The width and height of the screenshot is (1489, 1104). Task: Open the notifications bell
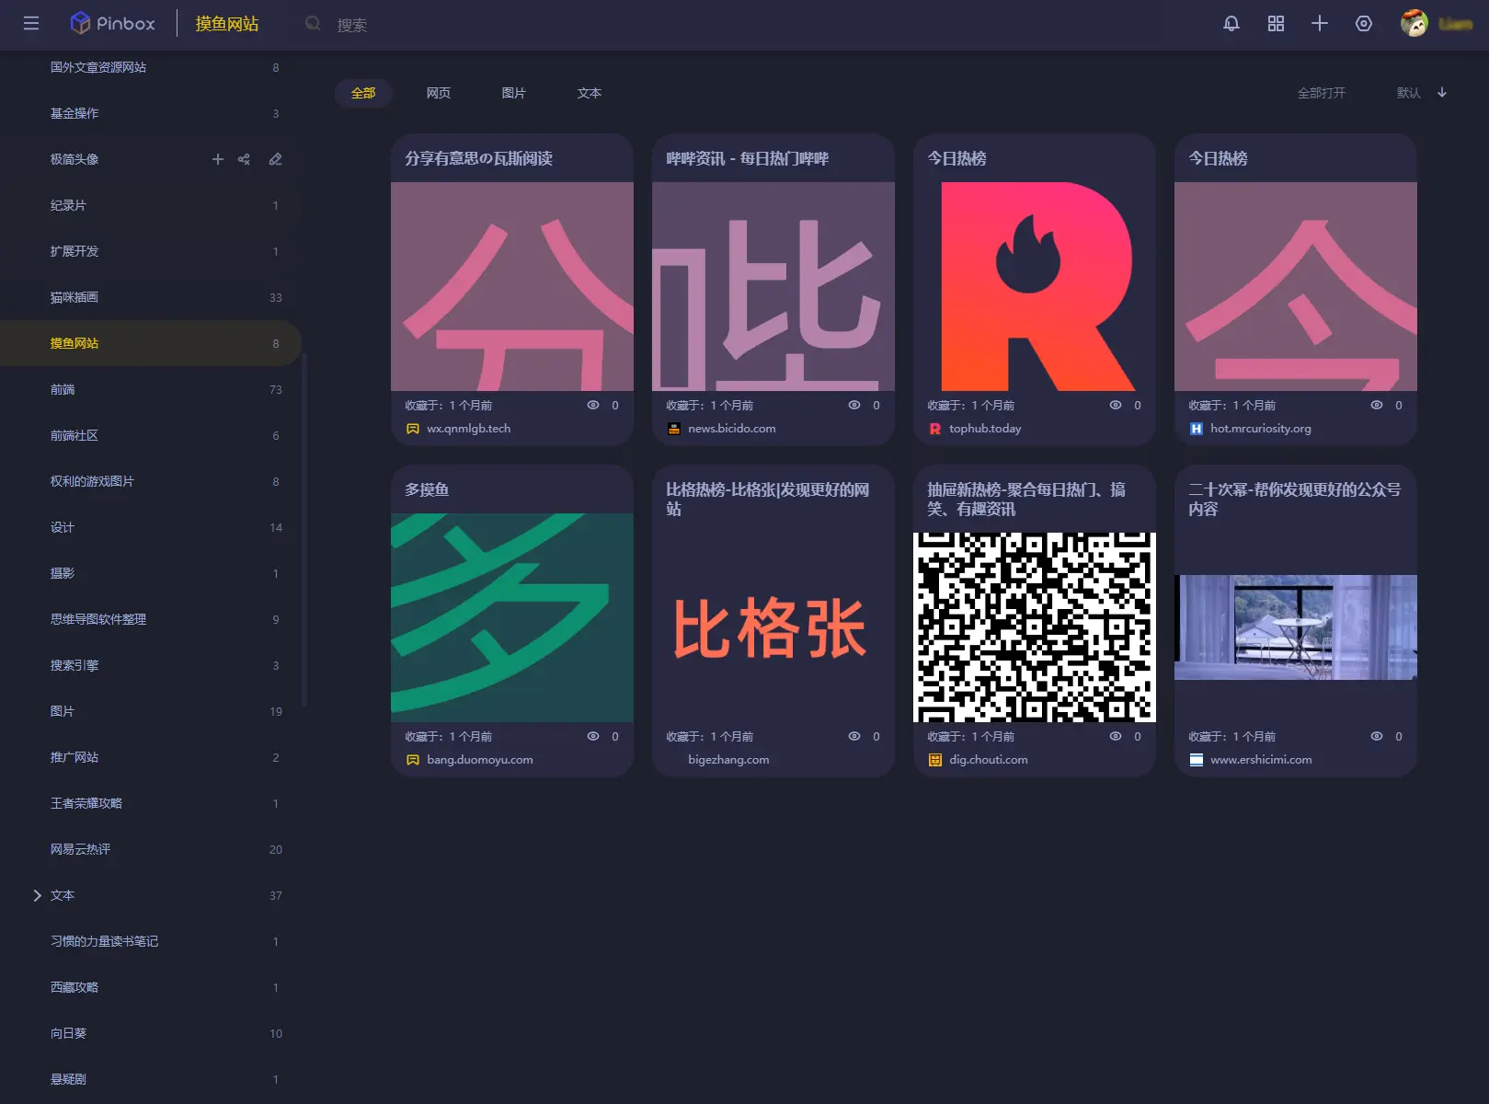coord(1231,24)
